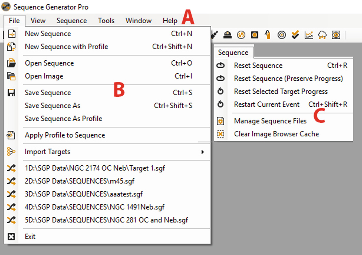Choose Clear Image Browser Cache
The image size is (362, 255).
point(283,134)
